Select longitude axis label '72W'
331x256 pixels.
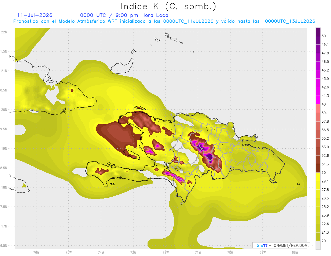pos(165,252)
